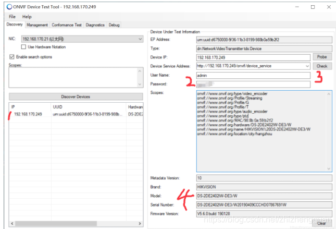Click the Password field
This screenshot has height=229, width=336.
point(253,84)
